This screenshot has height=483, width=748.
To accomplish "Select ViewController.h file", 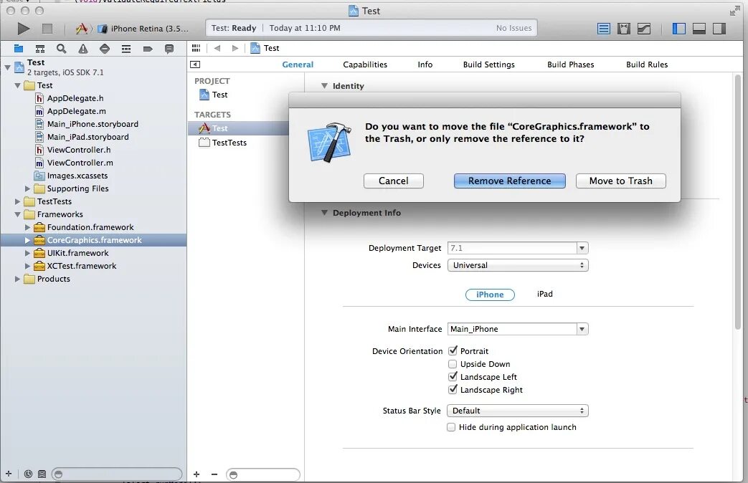I will (x=79, y=150).
